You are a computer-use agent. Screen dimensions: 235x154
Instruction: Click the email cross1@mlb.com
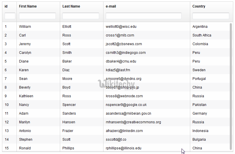pyautogui.click(x=120, y=35)
